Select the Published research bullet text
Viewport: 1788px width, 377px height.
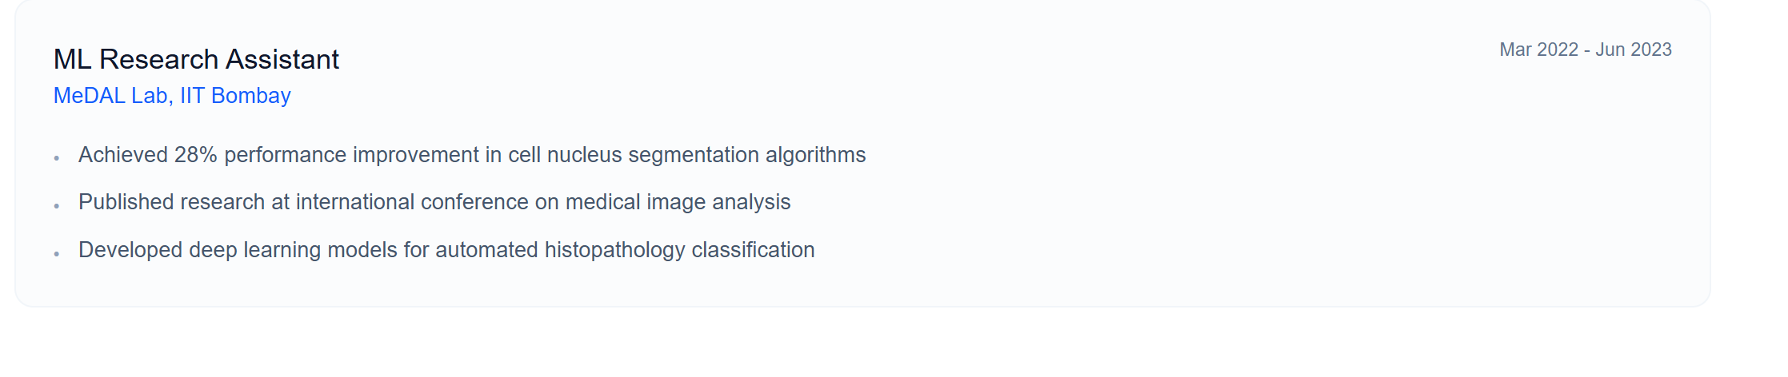(434, 202)
